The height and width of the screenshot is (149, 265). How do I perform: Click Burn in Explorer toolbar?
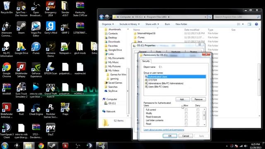pos(167,24)
